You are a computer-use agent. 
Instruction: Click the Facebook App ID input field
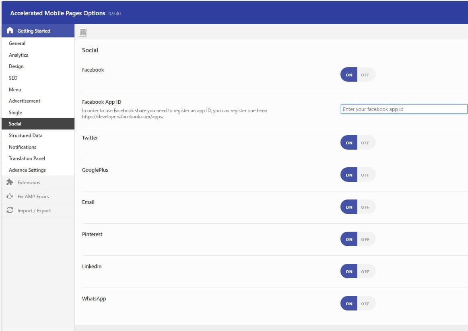[x=404, y=109]
